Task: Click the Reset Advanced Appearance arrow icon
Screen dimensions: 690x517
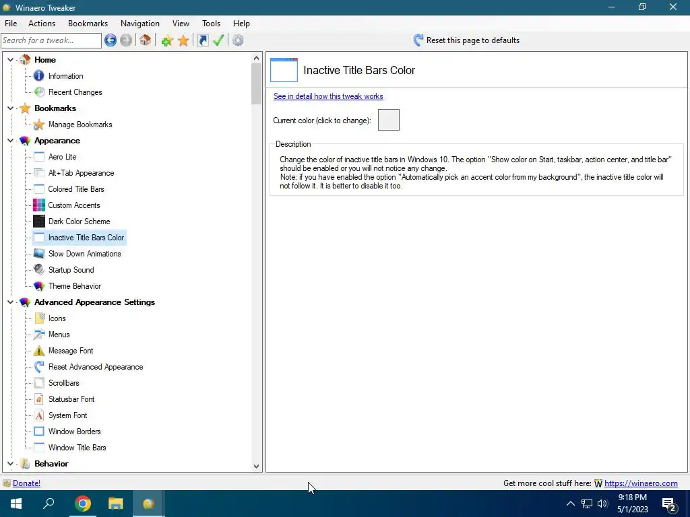Action: pos(38,367)
